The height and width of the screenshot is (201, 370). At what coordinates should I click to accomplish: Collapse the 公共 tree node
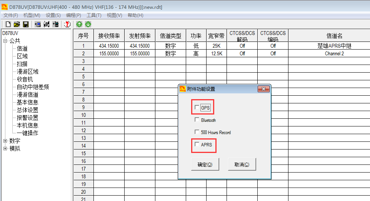coord(5,41)
